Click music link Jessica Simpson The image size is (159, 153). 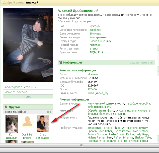(x=97, y=134)
